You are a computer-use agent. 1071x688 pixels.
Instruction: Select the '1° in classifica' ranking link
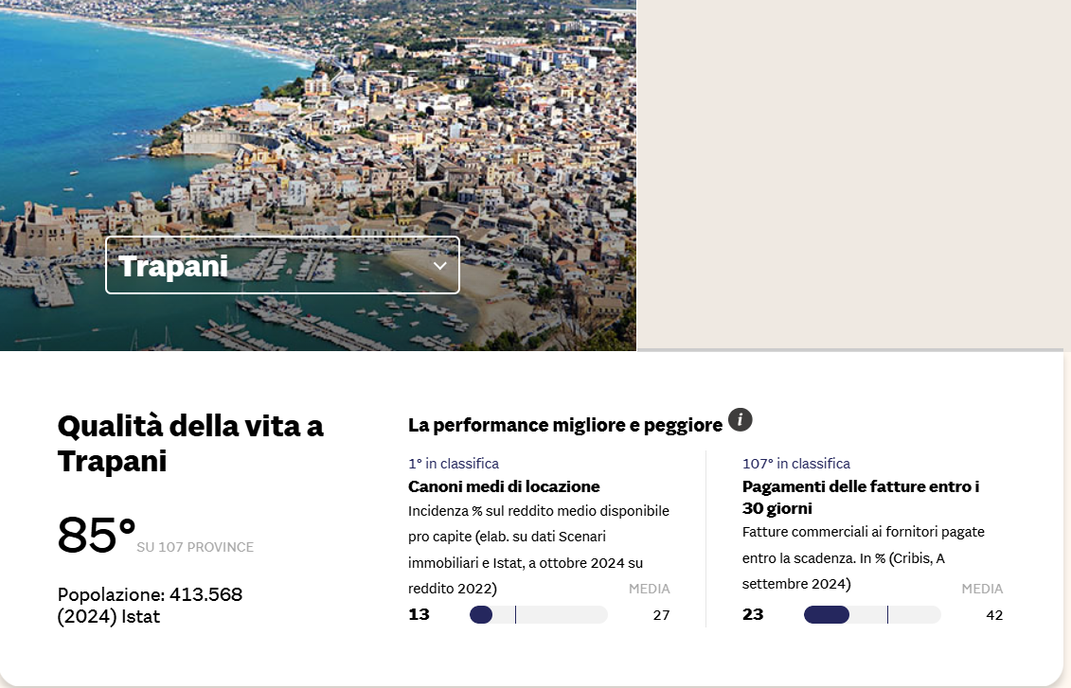(453, 463)
